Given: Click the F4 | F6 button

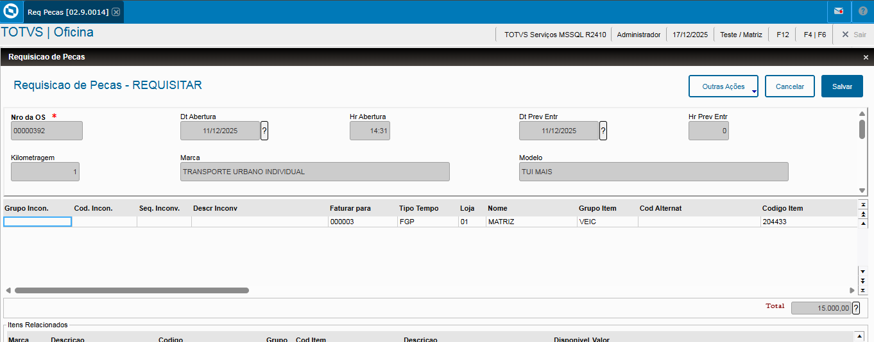Looking at the screenshot, I should 814,35.
